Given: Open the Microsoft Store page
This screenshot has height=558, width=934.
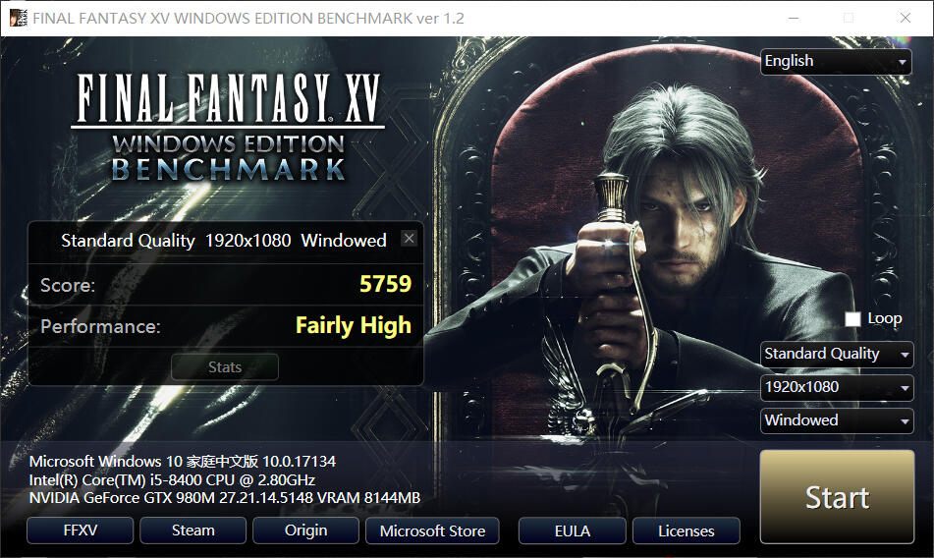Looking at the screenshot, I should coord(432,530).
